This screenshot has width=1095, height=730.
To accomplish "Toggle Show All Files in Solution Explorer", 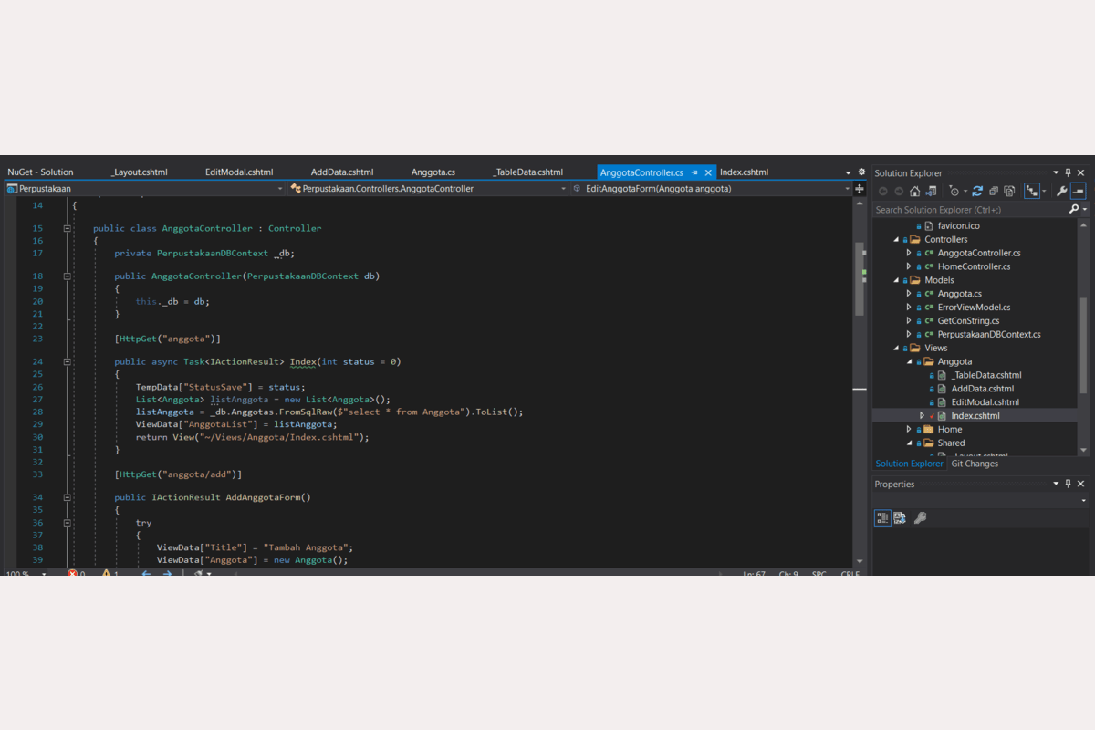I will (1009, 191).
